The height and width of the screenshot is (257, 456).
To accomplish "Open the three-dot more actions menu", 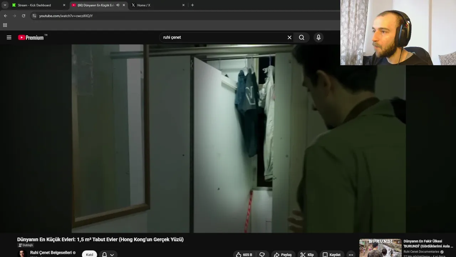I will coord(351,255).
